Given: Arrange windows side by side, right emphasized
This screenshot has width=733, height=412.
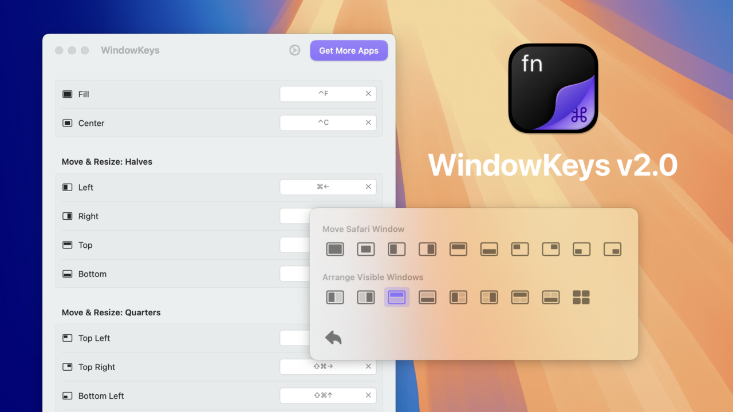Looking at the screenshot, I should (x=366, y=297).
